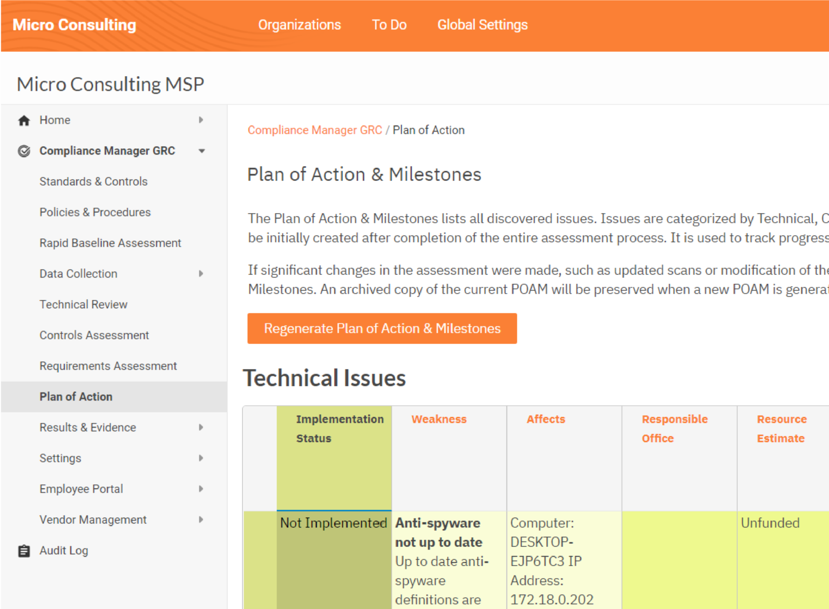829x609 pixels.
Task: Click the Compliance Manager GRC checkmark icon
Action: pyautogui.click(x=24, y=151)
